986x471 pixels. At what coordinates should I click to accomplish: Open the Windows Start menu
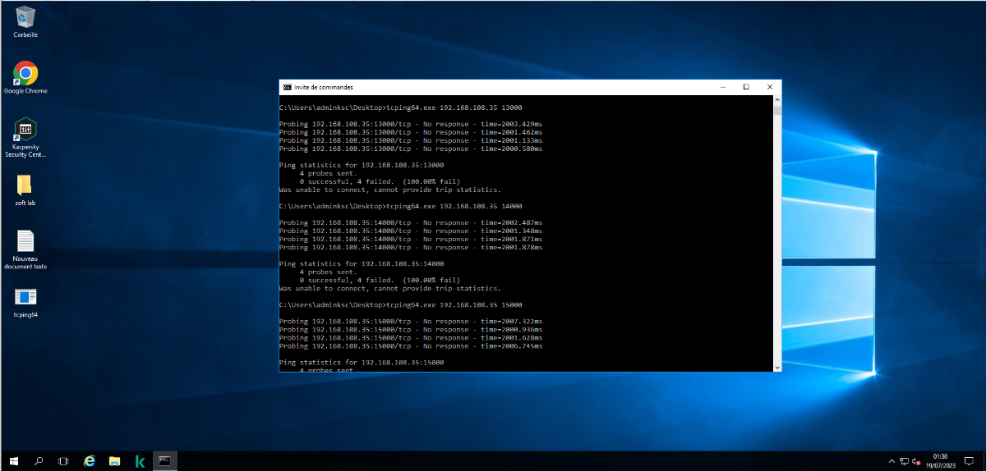click(x=13, y=461)
